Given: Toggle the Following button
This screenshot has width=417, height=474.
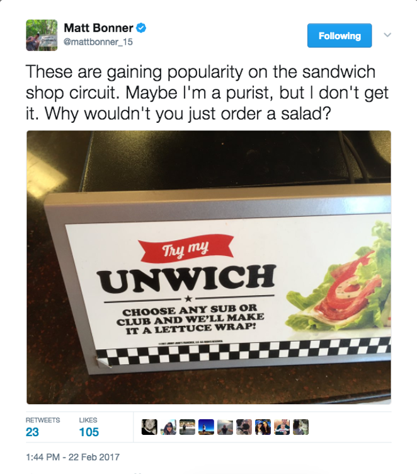Looking at the screenshot, I should (x=340, y=36).
